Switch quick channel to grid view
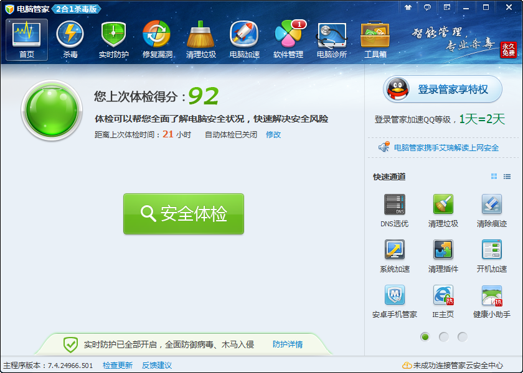 494,177
